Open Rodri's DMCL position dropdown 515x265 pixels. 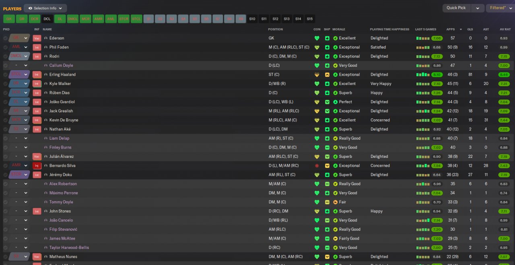[x=19, y=56]
